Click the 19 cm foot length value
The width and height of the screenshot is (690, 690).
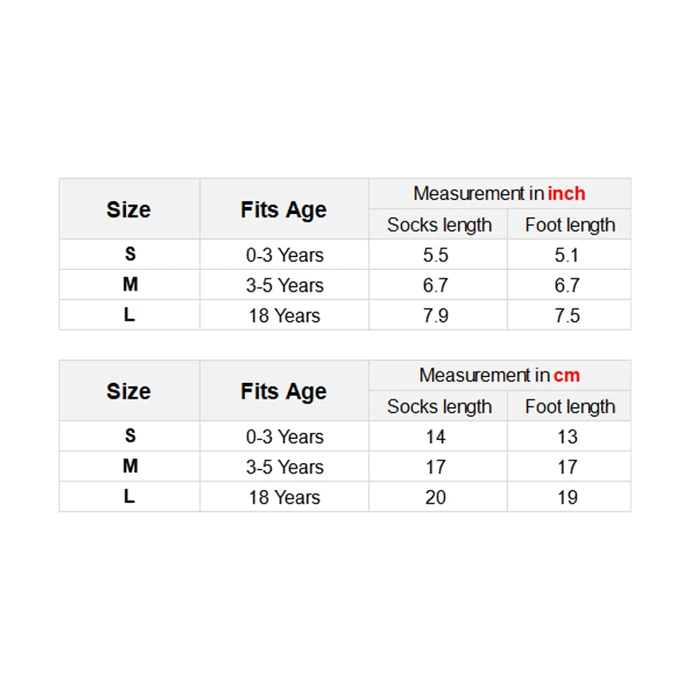(567, 498)
